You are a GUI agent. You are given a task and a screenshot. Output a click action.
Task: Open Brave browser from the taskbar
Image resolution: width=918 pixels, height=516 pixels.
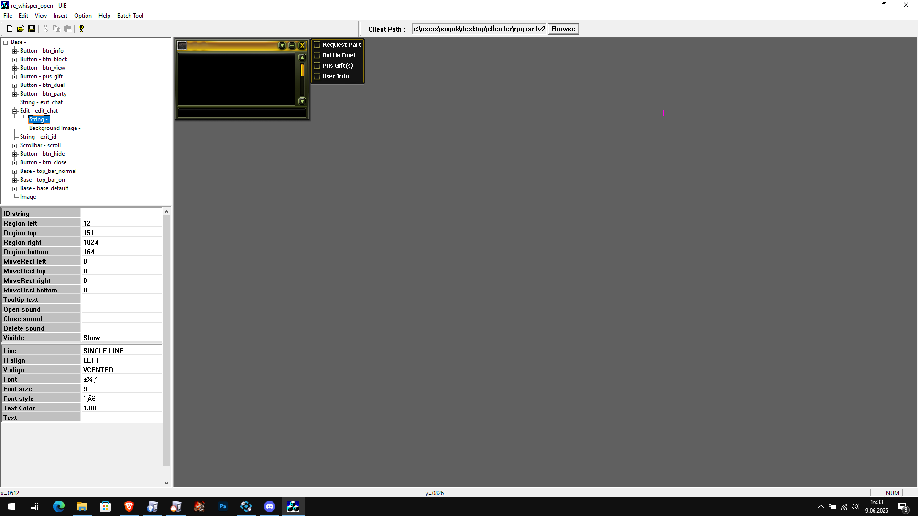[129, 506]
